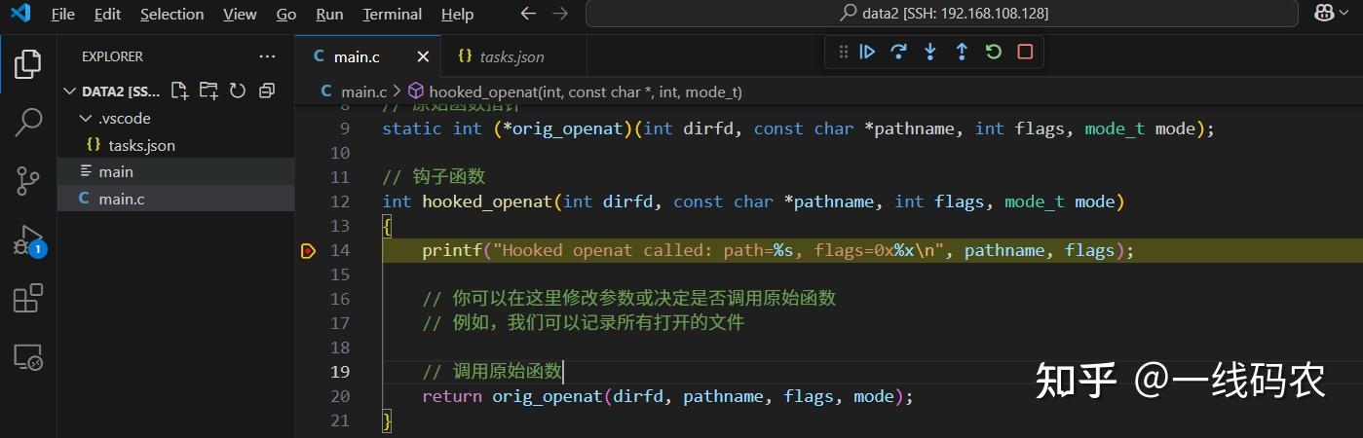Click the '// 调用原始函数' comment line
This screenshot has width=1363, height=438.
492,372
